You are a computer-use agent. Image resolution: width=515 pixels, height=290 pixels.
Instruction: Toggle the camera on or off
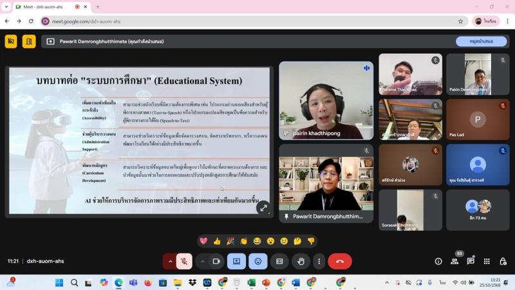pos(216,261)
